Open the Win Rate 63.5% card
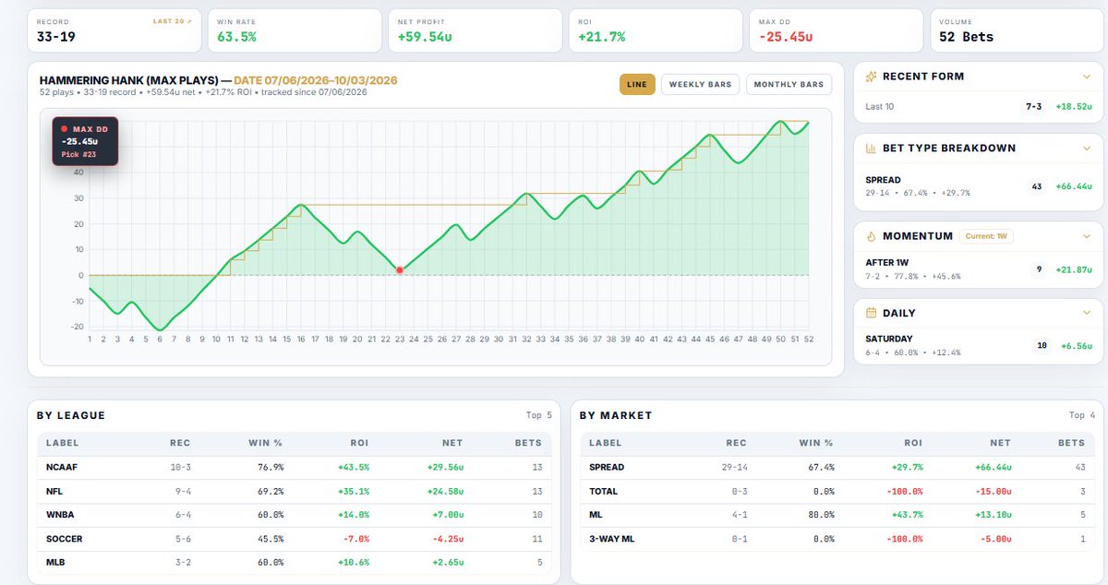Image resolution: width=1108 pixels, height=585 pixels. point(294,30)
